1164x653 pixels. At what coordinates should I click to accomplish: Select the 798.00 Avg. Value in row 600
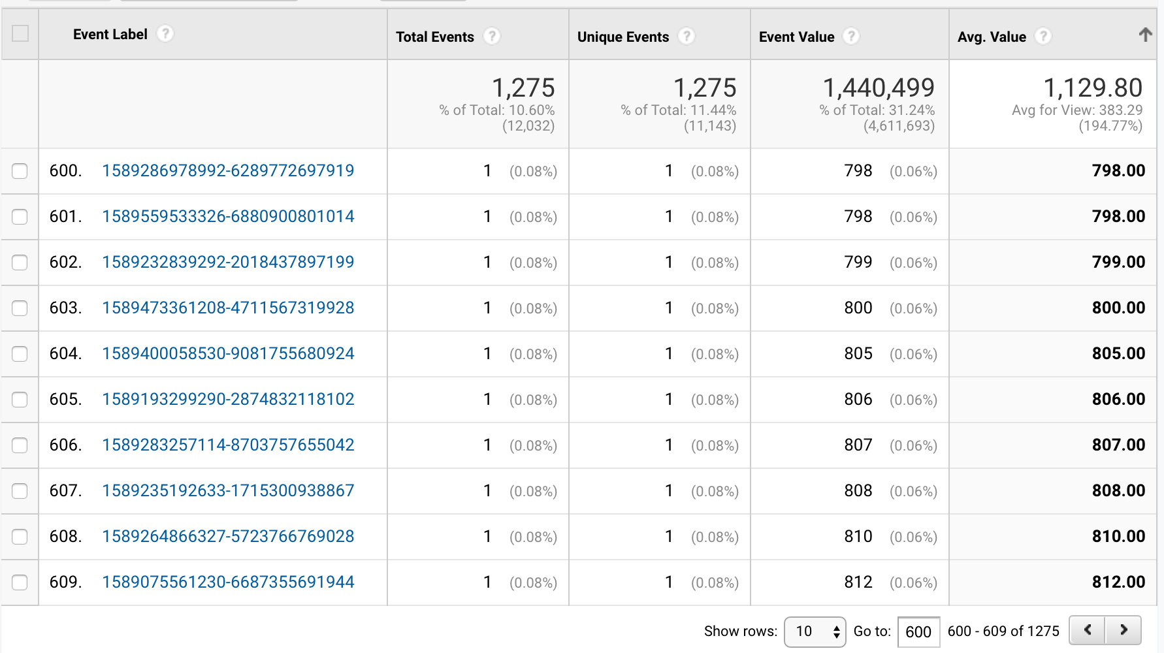point(1118,170)
